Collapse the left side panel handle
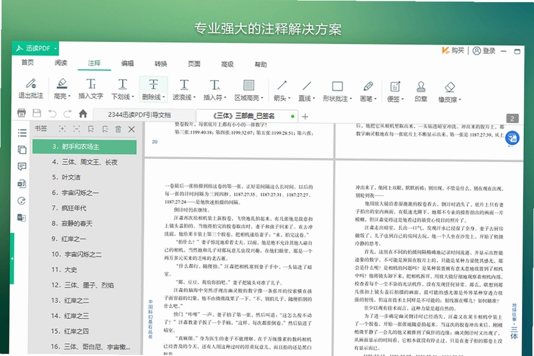 pos(12,258)
